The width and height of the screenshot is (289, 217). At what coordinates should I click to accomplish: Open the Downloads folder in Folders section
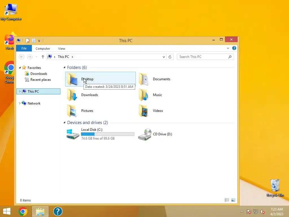click(72, 95)
